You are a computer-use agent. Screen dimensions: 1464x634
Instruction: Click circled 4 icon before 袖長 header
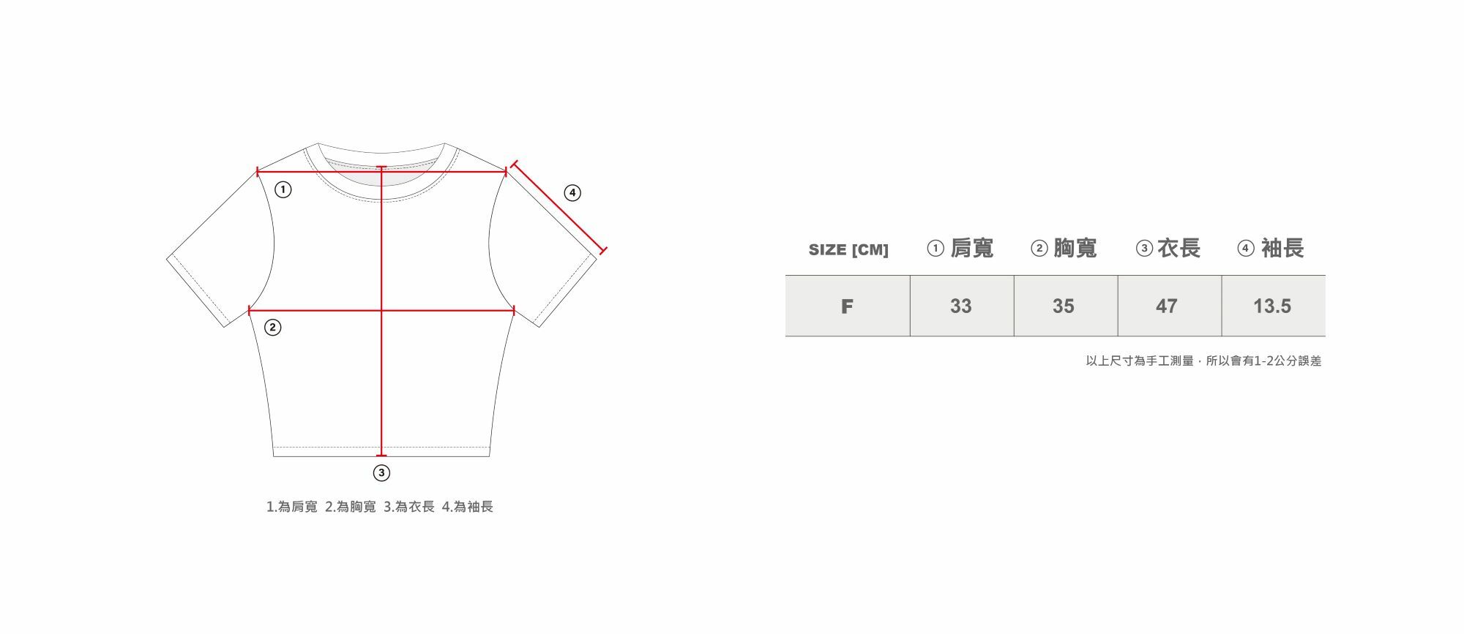[x=1246, y=249]
